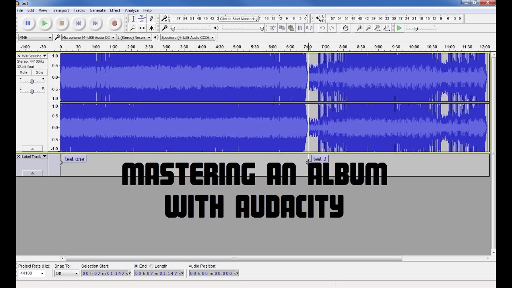Open the Edit menu
Image resolution: width=512 pixels, height=288 pixels.
coord(31,10)
